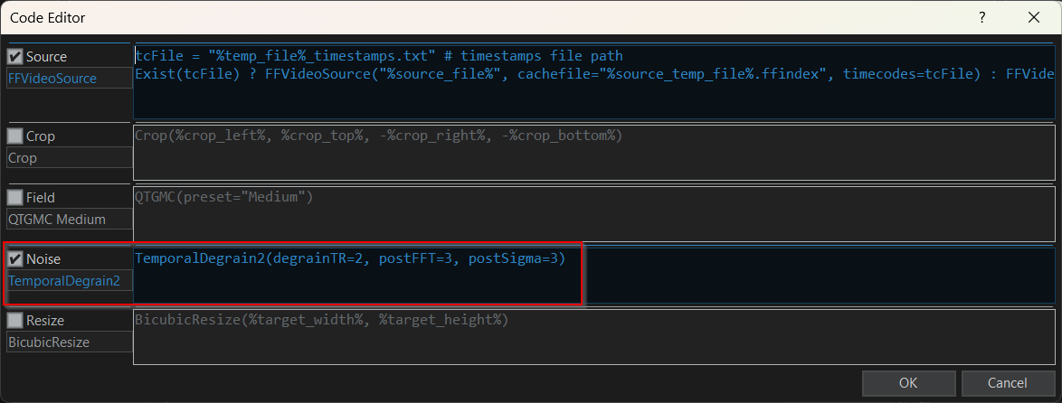The image size is (1062, 403).
Task: Click the Code Editor title bar
Action: [x=474, y=18]
